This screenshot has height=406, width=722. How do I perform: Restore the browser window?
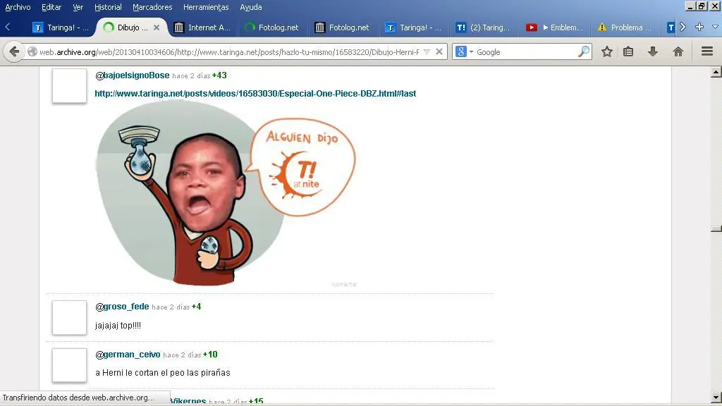click(702, 6)
